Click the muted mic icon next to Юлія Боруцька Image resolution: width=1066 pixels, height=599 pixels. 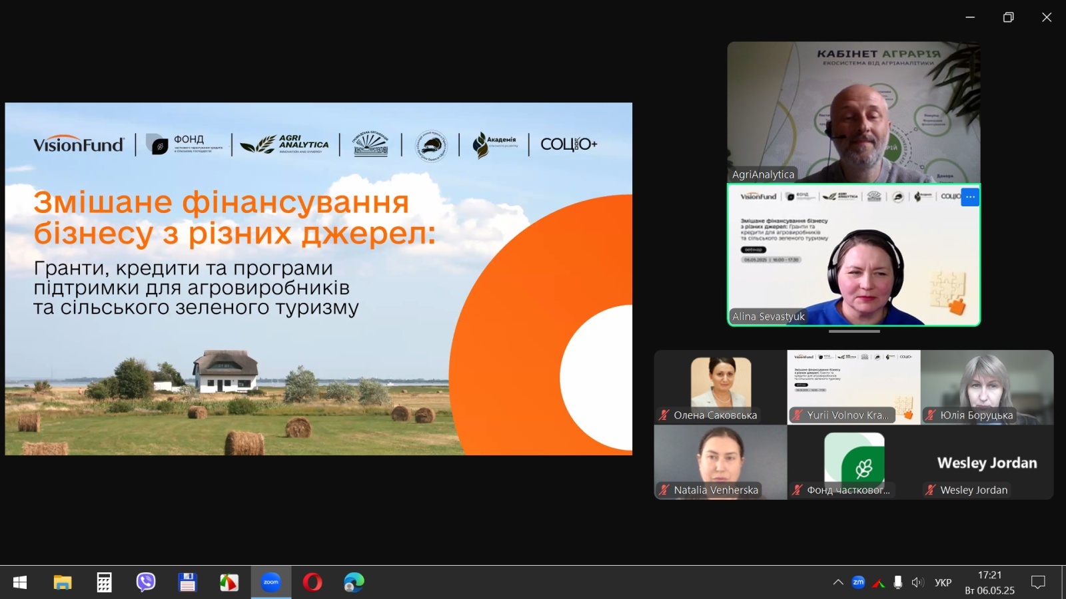coord(931,415)
